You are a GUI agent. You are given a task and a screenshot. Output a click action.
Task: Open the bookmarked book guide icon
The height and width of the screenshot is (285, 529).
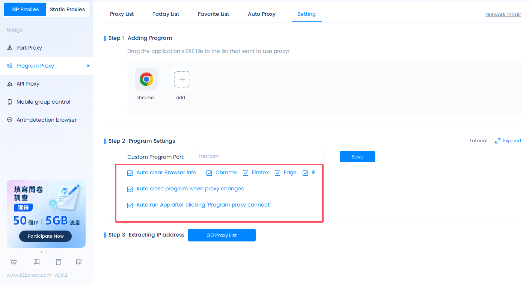coord(36,262)
